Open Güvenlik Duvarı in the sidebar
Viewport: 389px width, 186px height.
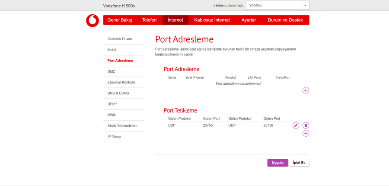[120, 39]
